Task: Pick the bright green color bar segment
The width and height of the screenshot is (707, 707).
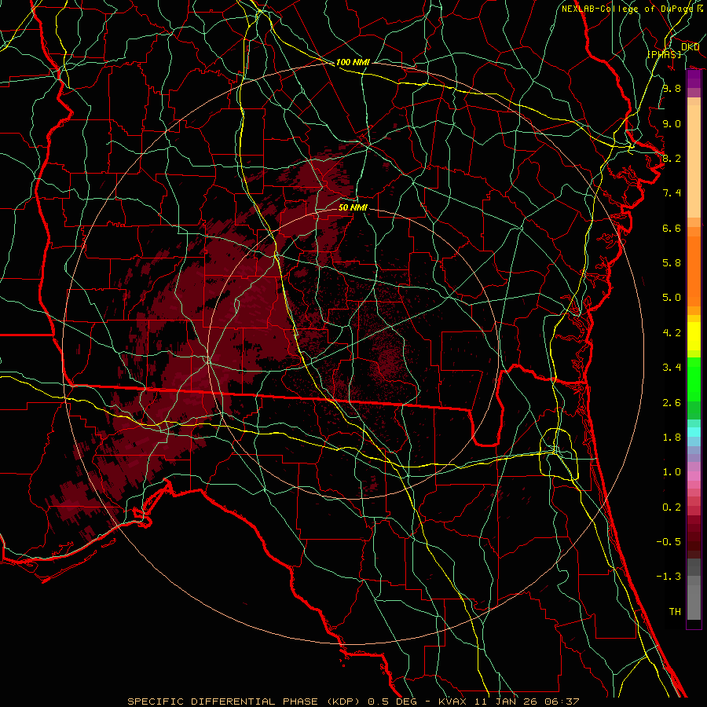Action: pyautogui.click(x=694, y=379)
